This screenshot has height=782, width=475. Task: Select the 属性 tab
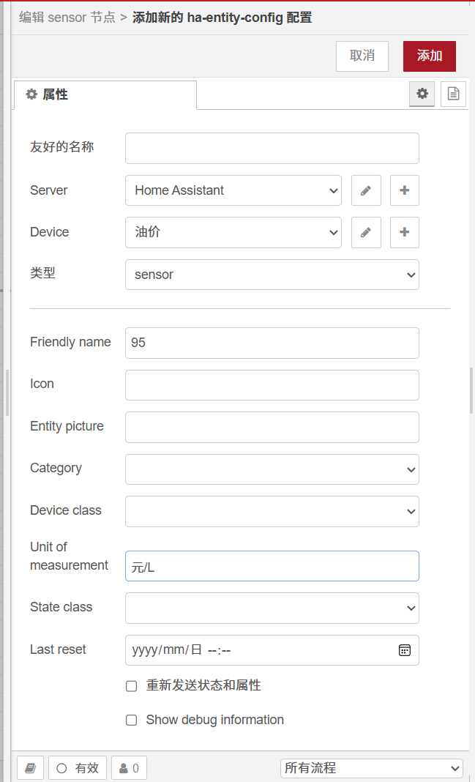(x=105, y=95)
